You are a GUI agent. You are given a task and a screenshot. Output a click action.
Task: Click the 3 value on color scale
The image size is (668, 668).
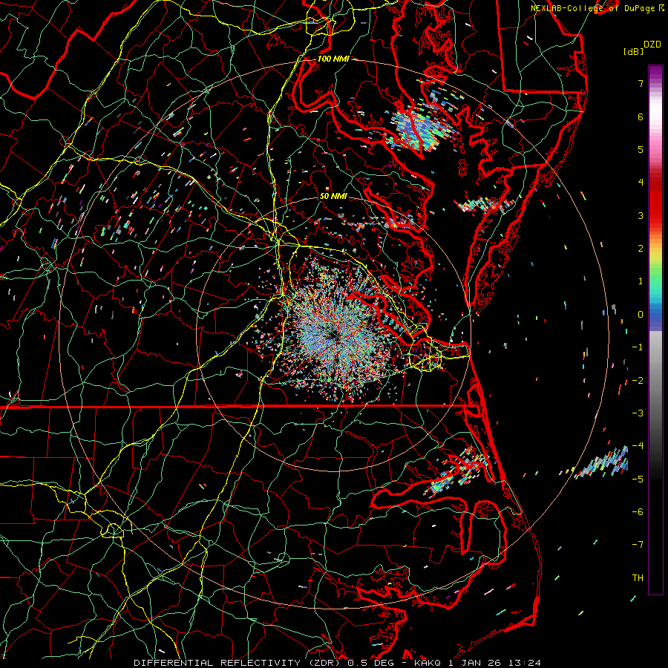641,215
